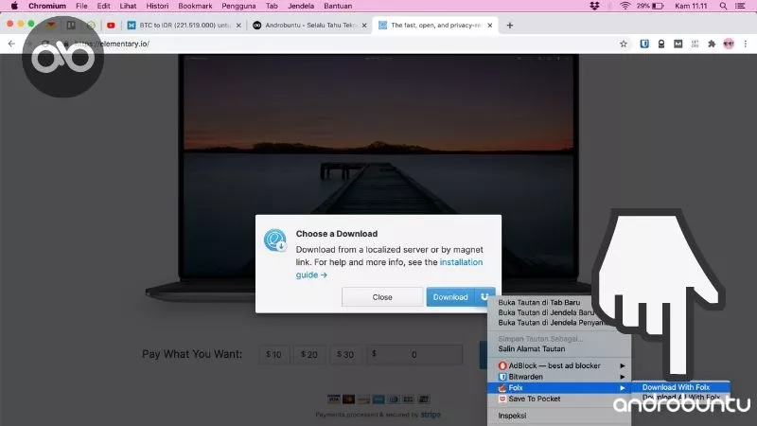Open Spotlight search in the menu bar
This screenshot has width=757, height=426.
pos(723,6)
